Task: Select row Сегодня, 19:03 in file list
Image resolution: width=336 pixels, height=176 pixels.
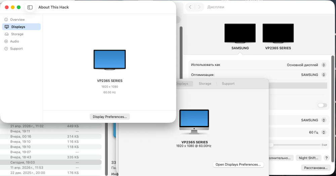Action: 51,162
